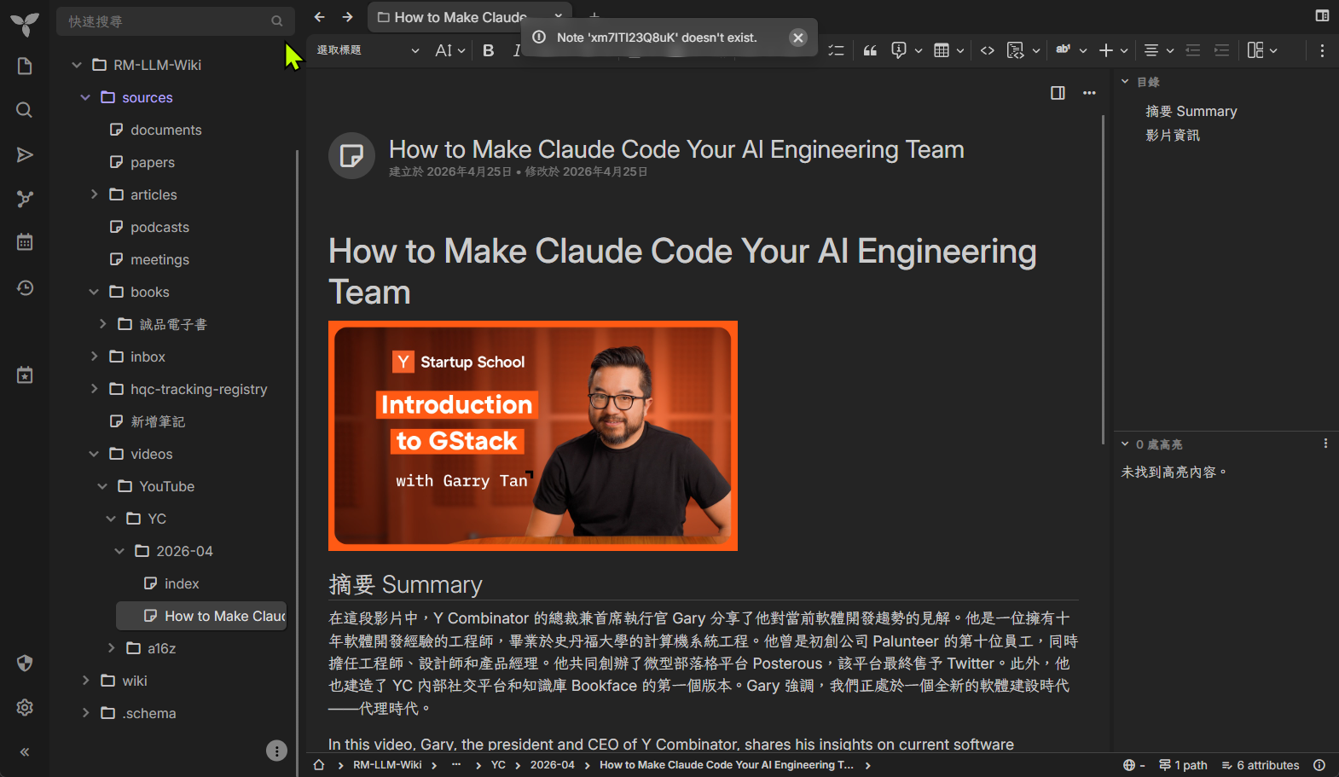Toggle the right pane visibility icon

(x=1322, y=15)
